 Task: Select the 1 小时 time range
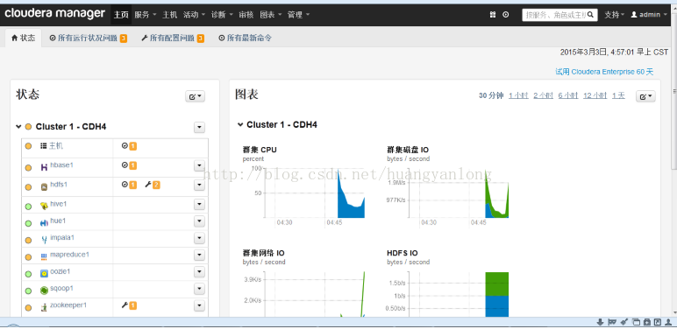pos(518,95)
